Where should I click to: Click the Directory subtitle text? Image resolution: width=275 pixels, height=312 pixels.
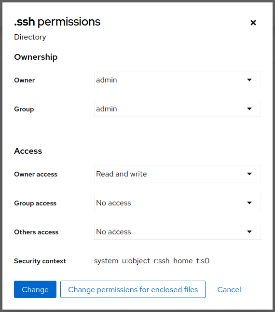click(30, 37)
